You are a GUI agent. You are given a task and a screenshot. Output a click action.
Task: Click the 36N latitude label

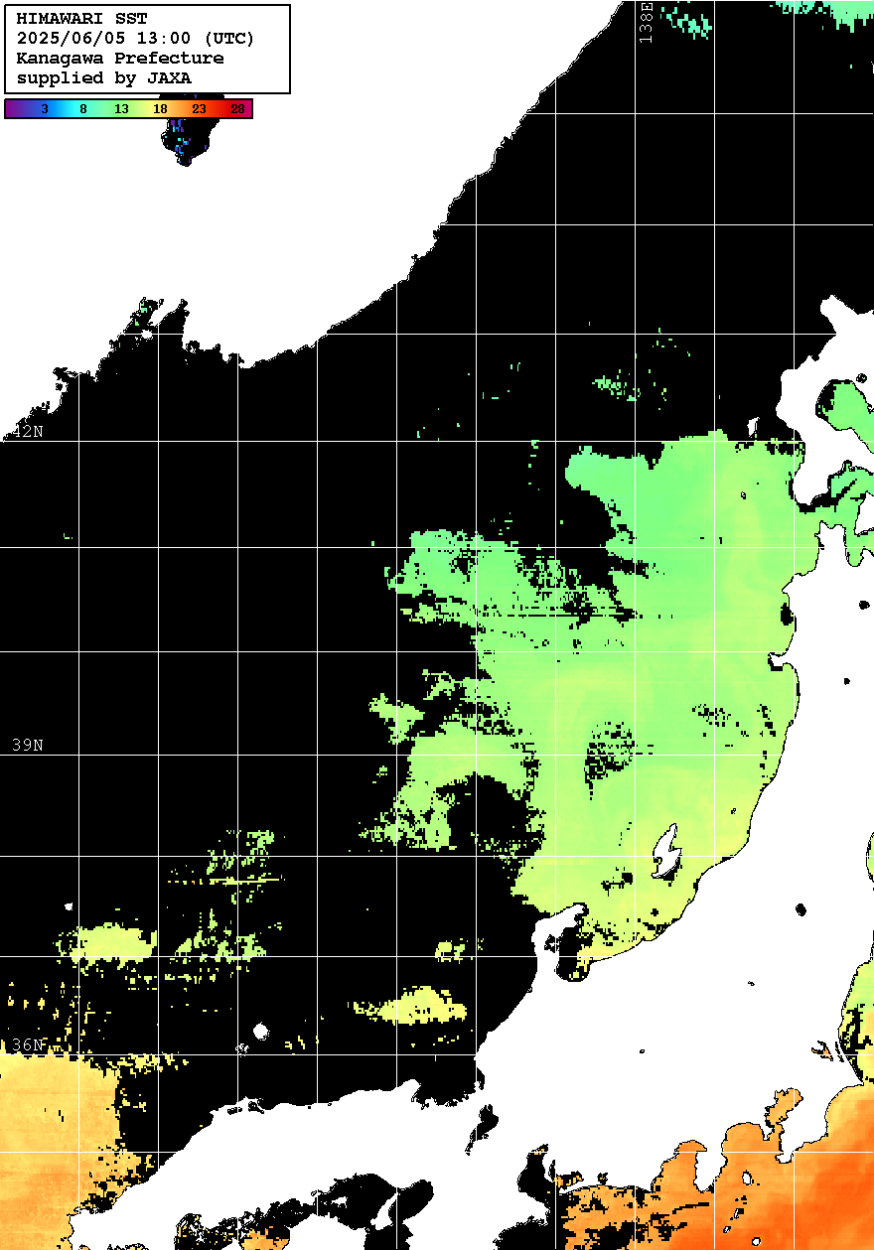[x=29, y=1045]
